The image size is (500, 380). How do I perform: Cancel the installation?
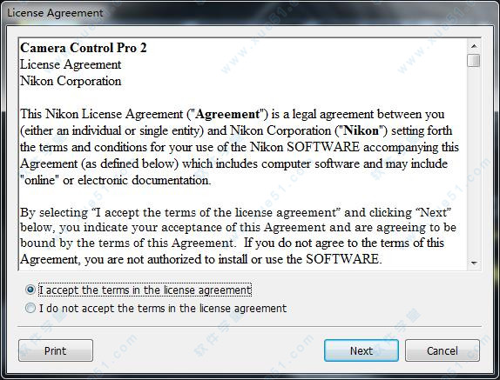pos(443,350)
